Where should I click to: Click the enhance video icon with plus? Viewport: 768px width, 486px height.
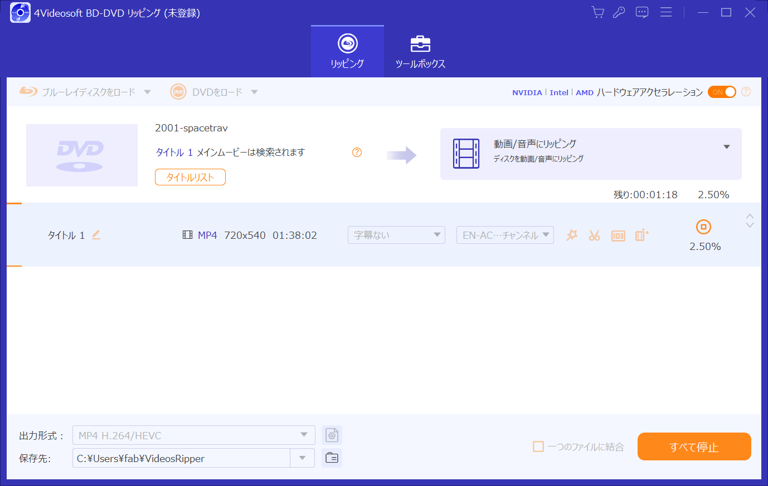click(x=641, y=235)
